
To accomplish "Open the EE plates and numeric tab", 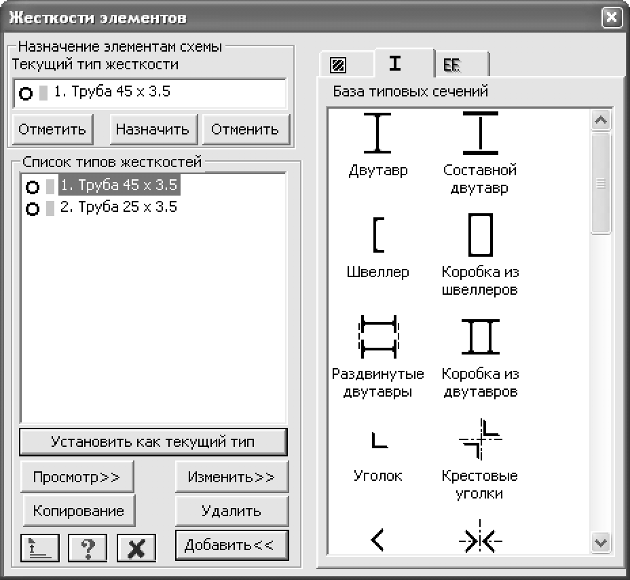I will [462, 65].
